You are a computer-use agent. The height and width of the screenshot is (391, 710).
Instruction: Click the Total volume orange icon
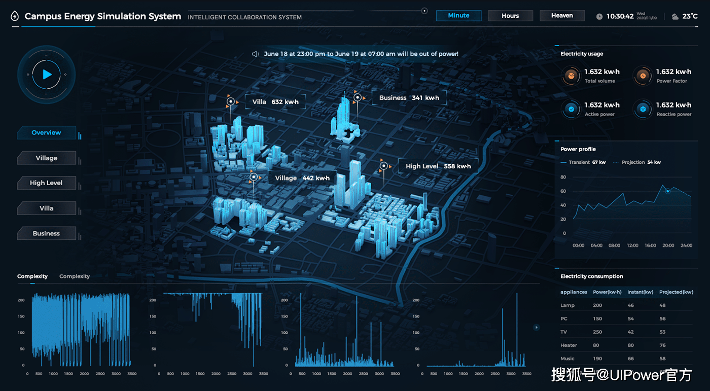click(571, 76)
